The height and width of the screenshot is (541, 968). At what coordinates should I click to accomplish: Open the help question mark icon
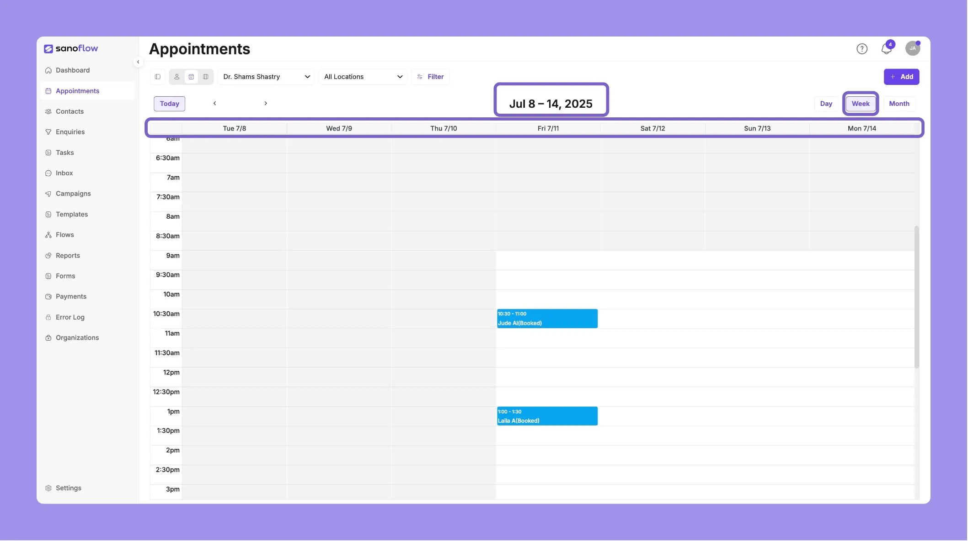click(862, 49)
